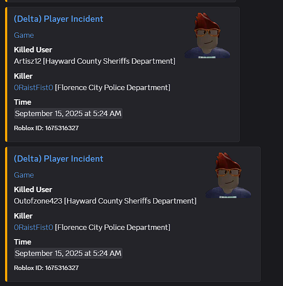Open the 0RaistFist0 killer link under Outofzone423
The height and width of the screenshot is (286, 283).
[33, 227]
